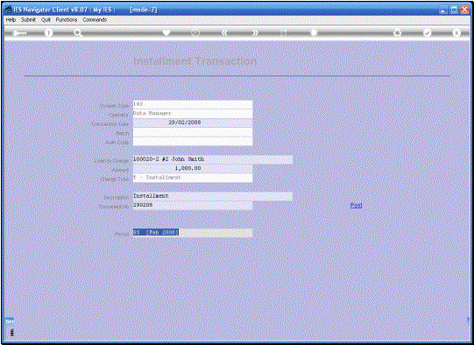This screenshot has width=474, height=345.
Task: Click the heart favorites icon in toolbar
Action: point(166,32)
